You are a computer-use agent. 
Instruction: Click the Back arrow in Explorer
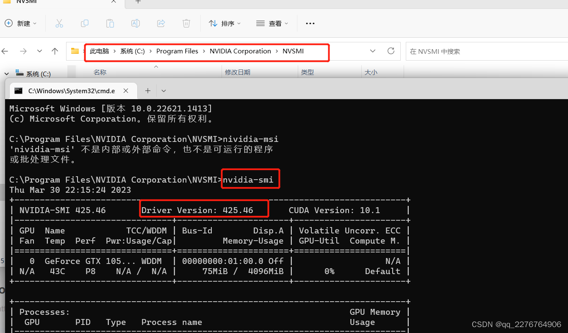coord(5,51)
